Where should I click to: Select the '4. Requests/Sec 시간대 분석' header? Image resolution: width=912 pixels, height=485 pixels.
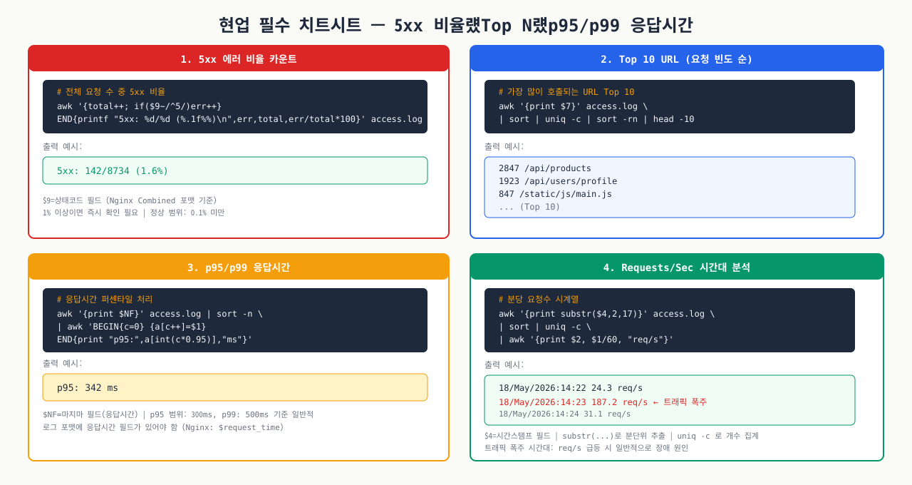[676, 267]
